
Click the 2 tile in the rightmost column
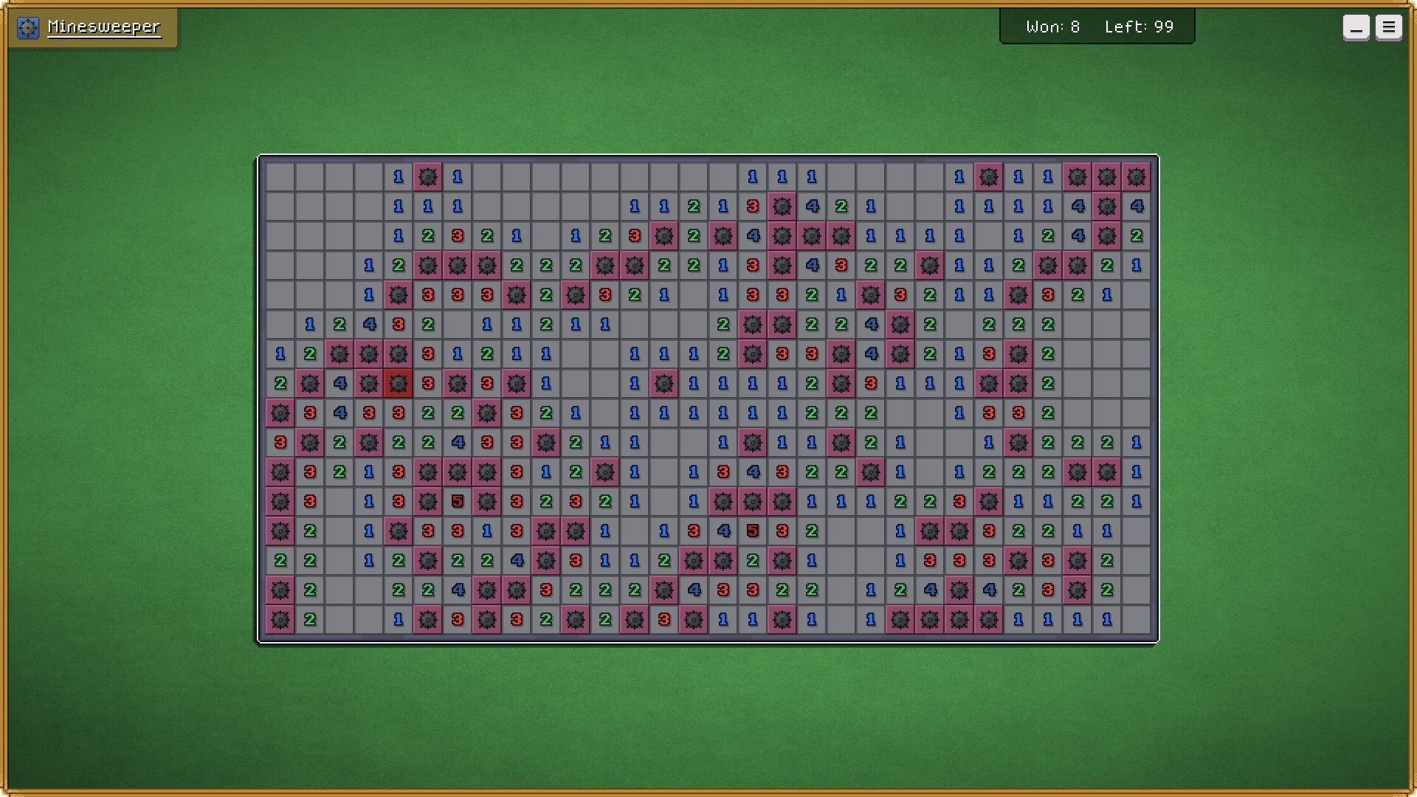pyautogui.click(x=1137, y=236)
